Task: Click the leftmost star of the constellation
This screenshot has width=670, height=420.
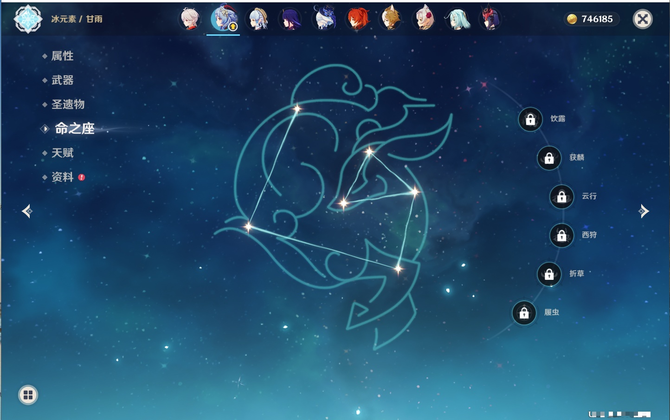Action: tap(249, 227)
